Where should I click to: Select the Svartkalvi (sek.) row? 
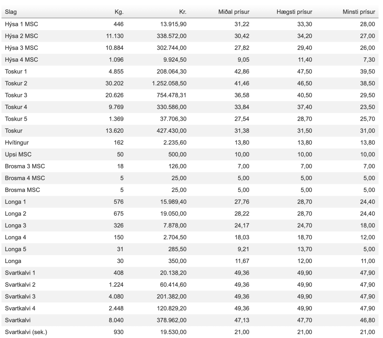tap(26, 332)
